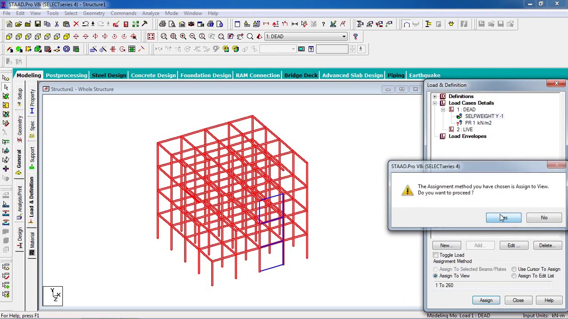Image resolution: width=568 pixels, height=319 pixels.
Task: Switch to the Concrete Design tab
Action: coord(153,75)
